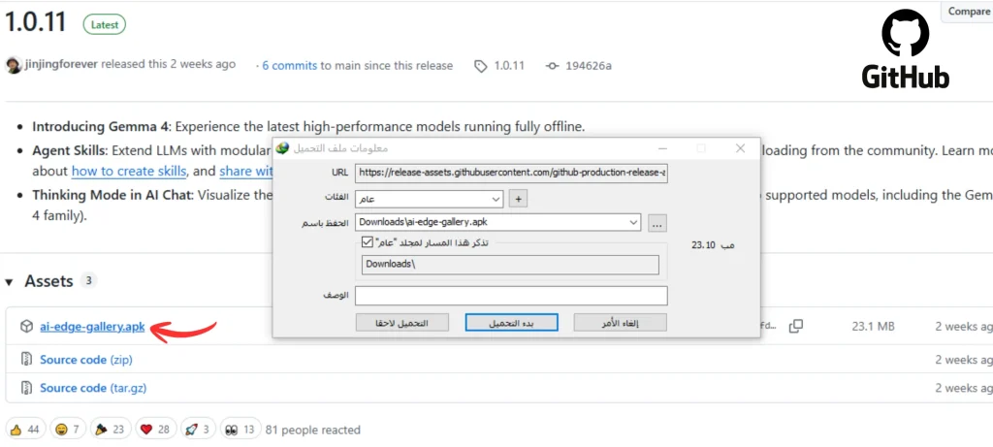Click the eyes reaction emoji
The image size is (993, 447).
click(230, 430)
